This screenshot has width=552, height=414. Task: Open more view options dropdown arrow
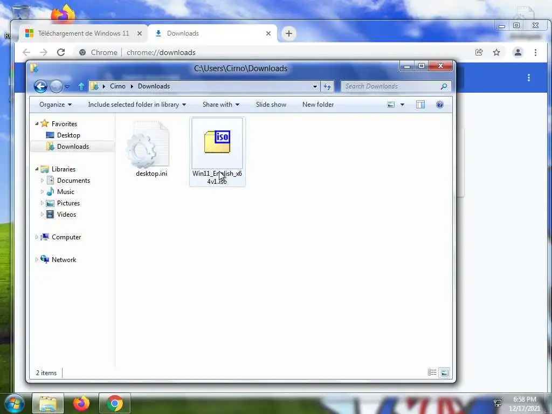pyautogui.click(x=402, y=105)
